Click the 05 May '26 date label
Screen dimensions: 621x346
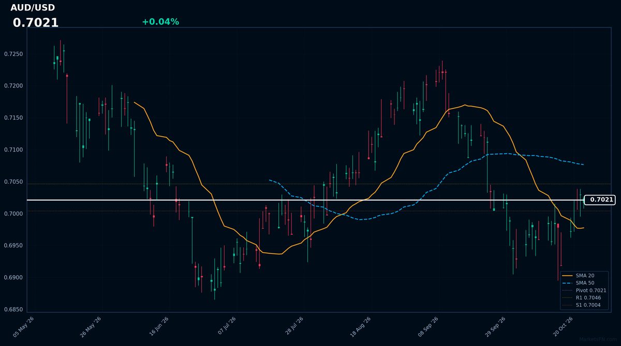coord(24,327)
